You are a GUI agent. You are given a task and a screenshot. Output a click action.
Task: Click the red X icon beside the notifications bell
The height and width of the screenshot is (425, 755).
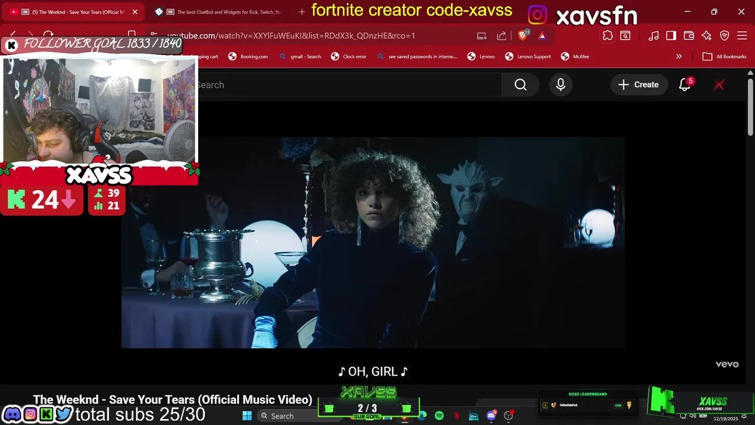point(719,84)
